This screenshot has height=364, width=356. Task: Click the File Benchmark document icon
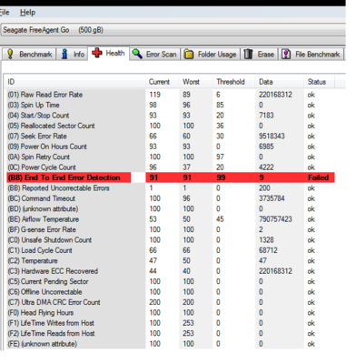286,54
